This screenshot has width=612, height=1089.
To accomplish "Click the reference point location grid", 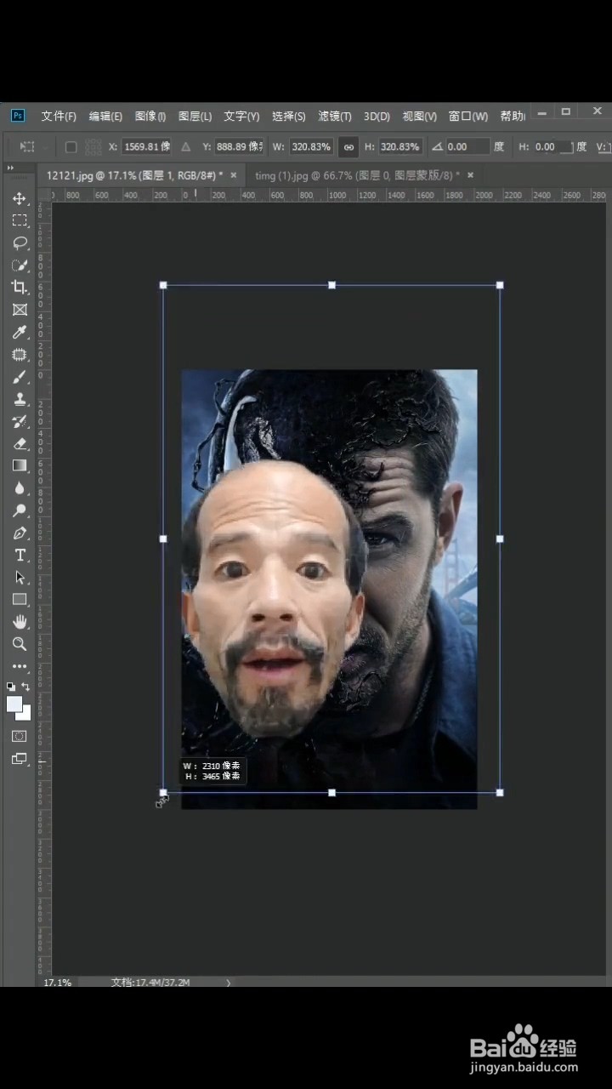I will [x=93, y=147].
